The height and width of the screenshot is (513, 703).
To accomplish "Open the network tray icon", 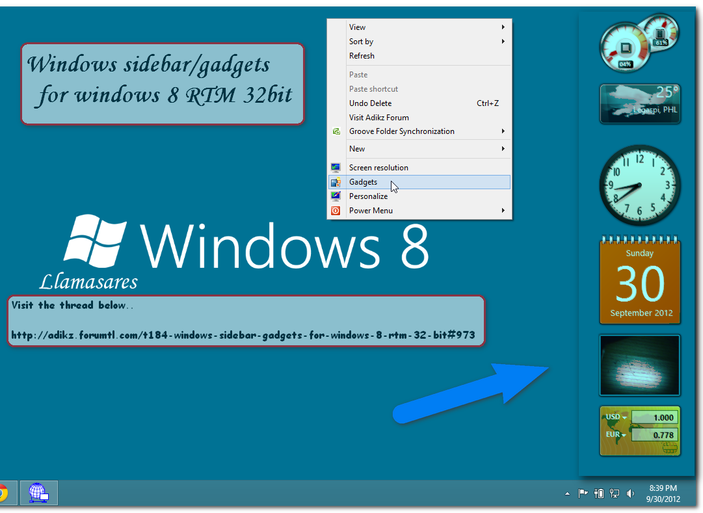I will (615, 493).
